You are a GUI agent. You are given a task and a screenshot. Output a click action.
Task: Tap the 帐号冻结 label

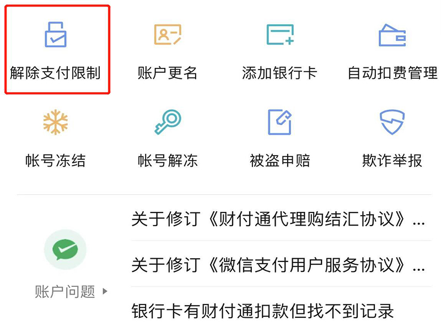point(56,161)
